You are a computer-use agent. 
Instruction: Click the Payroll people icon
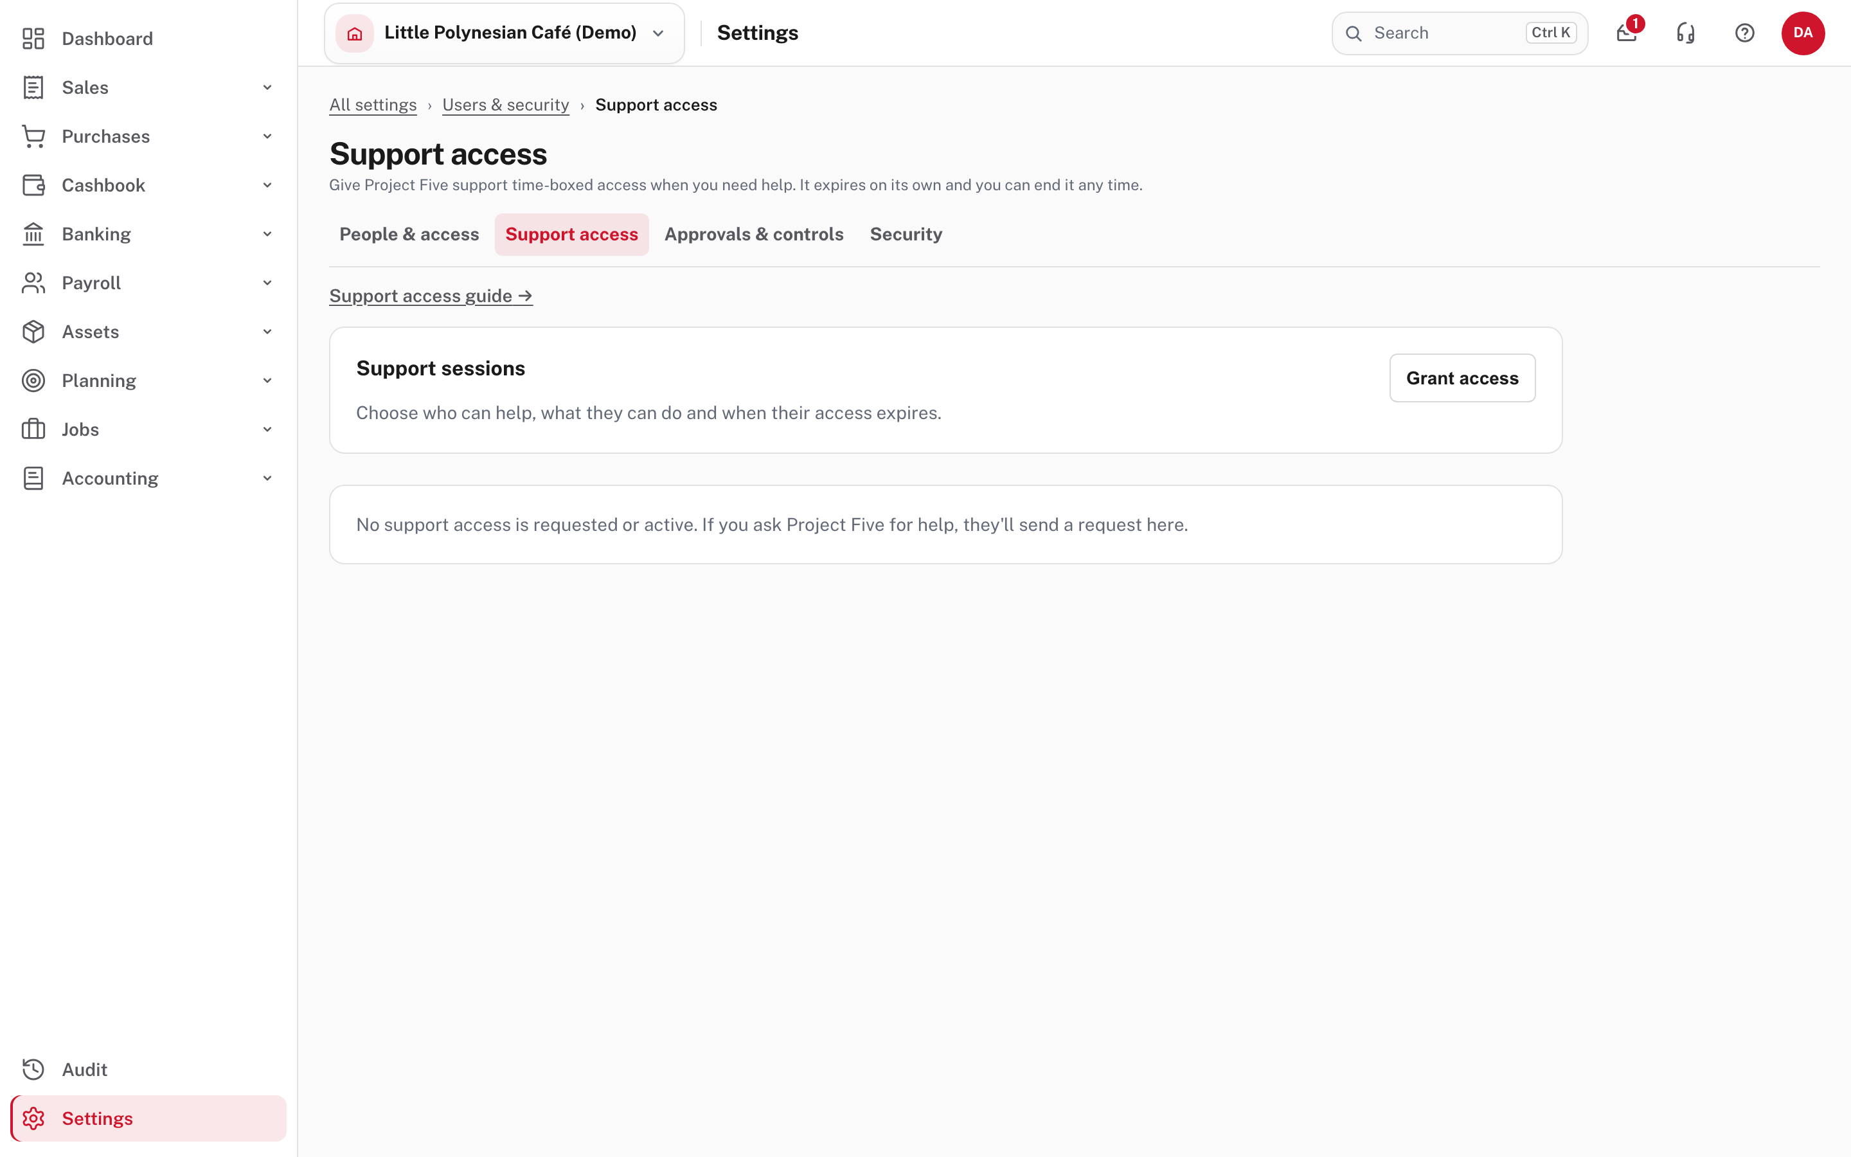click(x=33, y=283)
